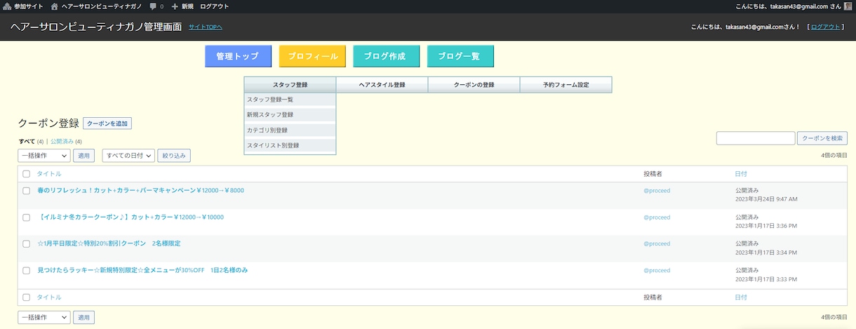The height and width of the screenshot is (329, 856).
Task: Click the top 適用 button
Action: (83, 156)
